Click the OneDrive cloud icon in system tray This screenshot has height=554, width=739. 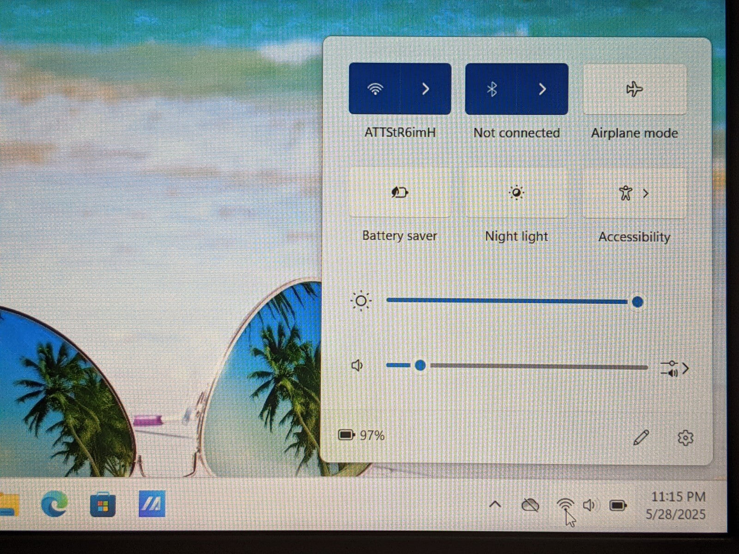(x=530, y=505)
